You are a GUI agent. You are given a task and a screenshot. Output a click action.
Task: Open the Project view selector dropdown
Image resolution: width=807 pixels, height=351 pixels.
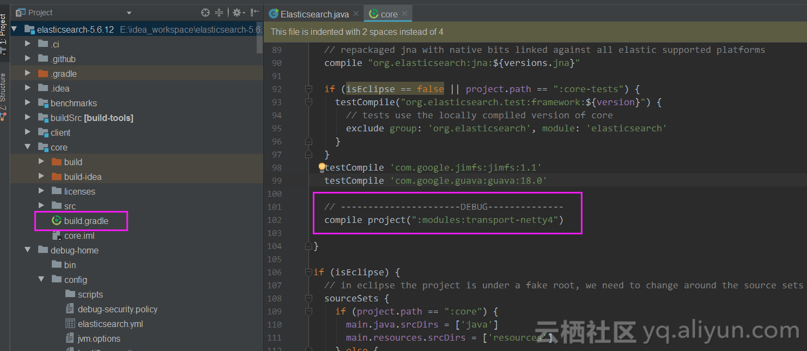(129, 13)
